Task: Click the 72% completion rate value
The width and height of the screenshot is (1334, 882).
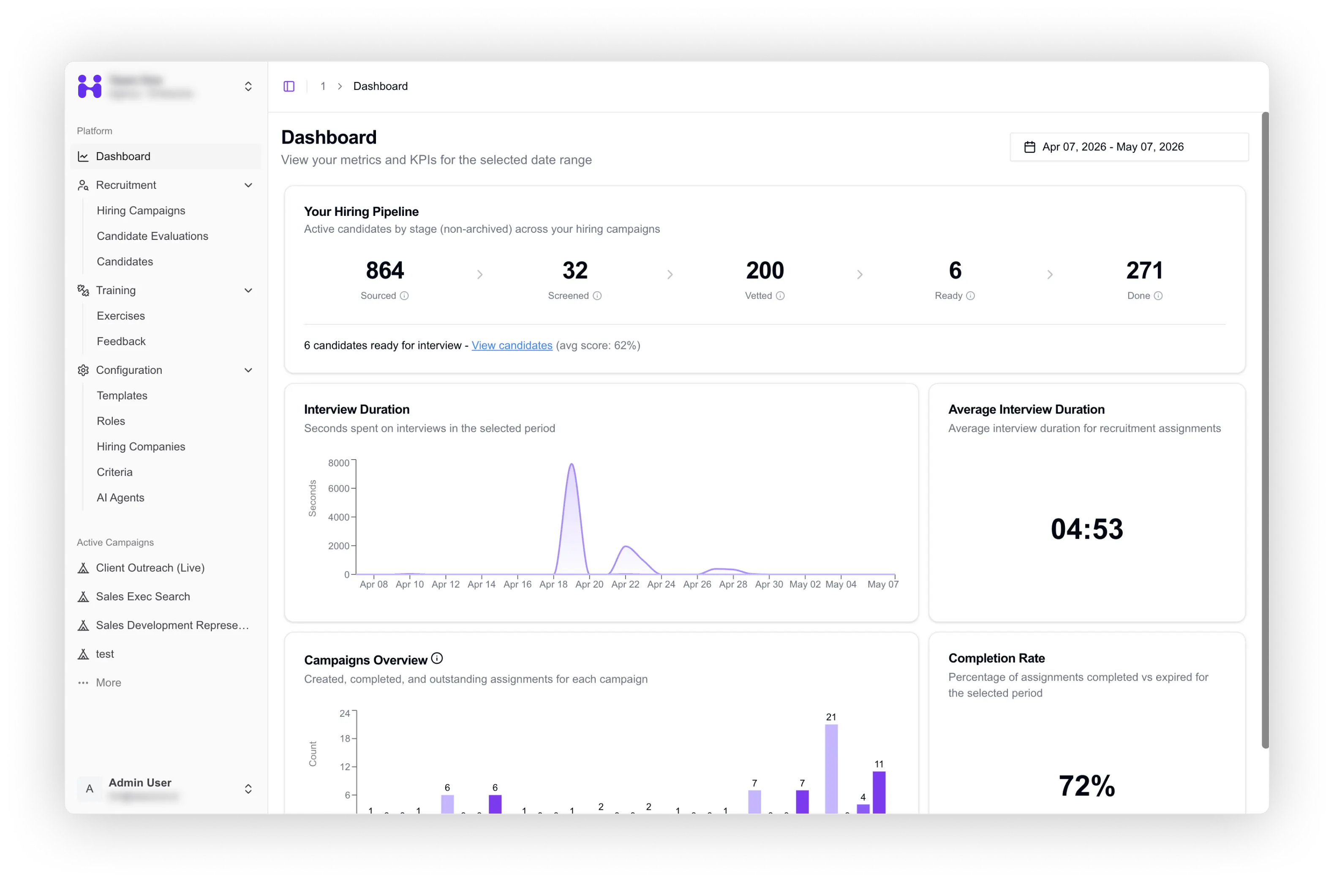Action: coord(1086,786)
